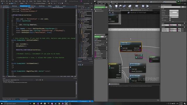Collapse the Inputs section in Details
Screen dimensions: 187x105
coord(161,23)
